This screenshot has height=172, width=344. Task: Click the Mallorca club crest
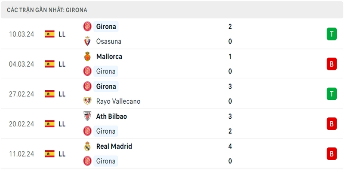(x=87, y=56)
